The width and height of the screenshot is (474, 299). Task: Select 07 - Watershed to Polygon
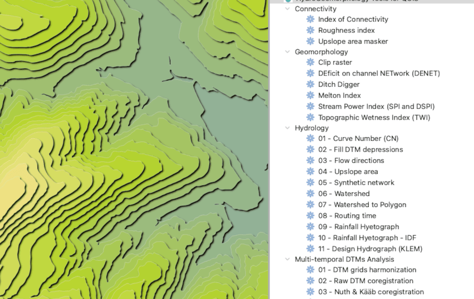362,204
